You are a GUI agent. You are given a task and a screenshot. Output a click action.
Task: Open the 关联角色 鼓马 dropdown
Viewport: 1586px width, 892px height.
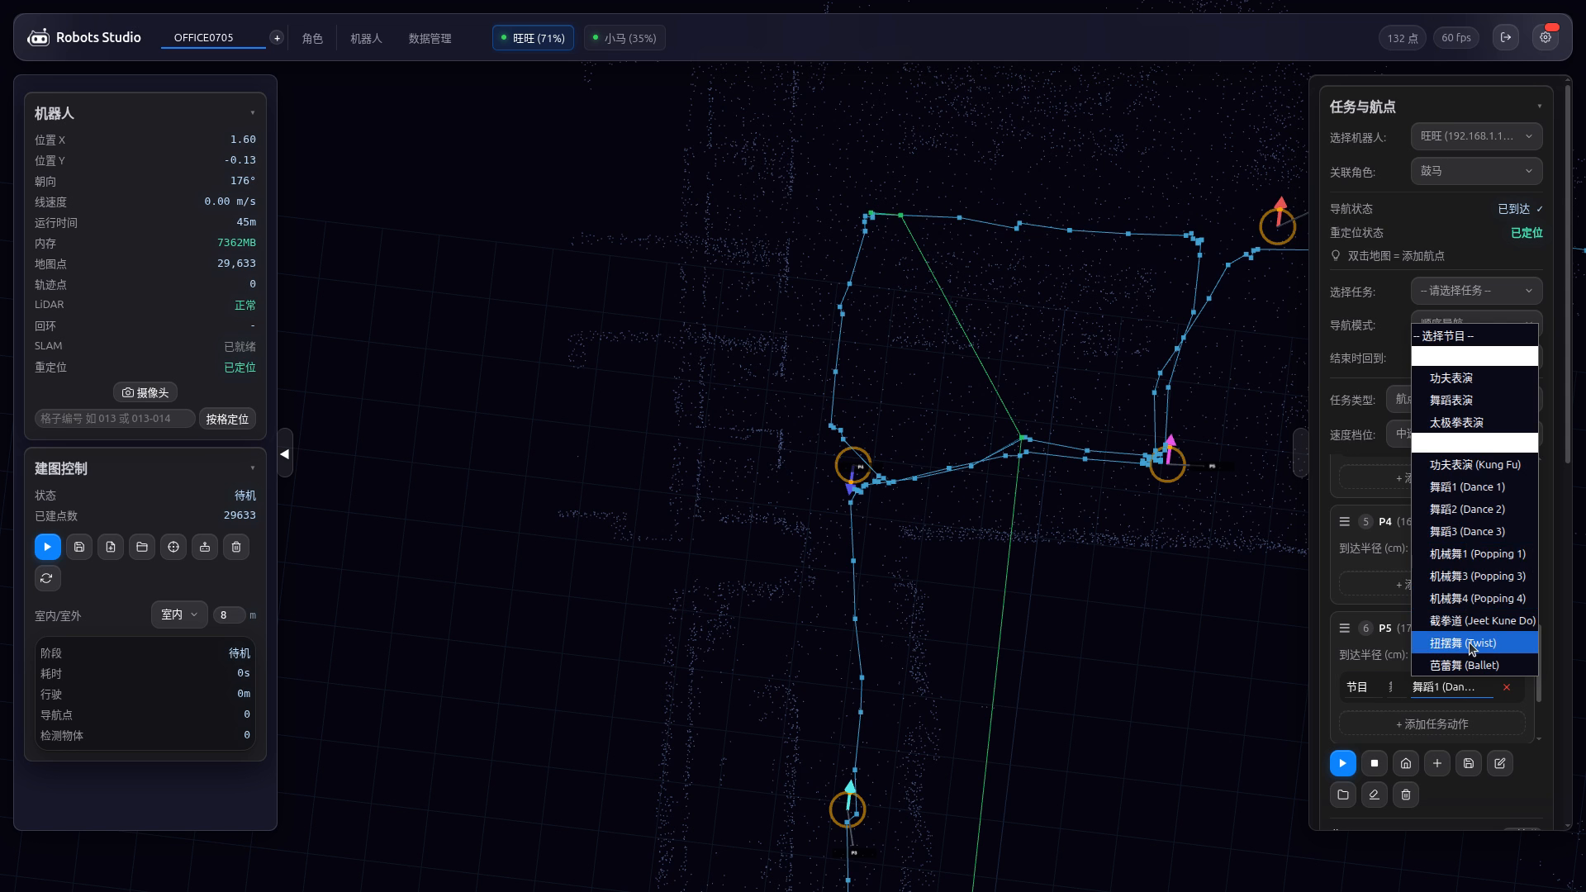(1476, 171)
